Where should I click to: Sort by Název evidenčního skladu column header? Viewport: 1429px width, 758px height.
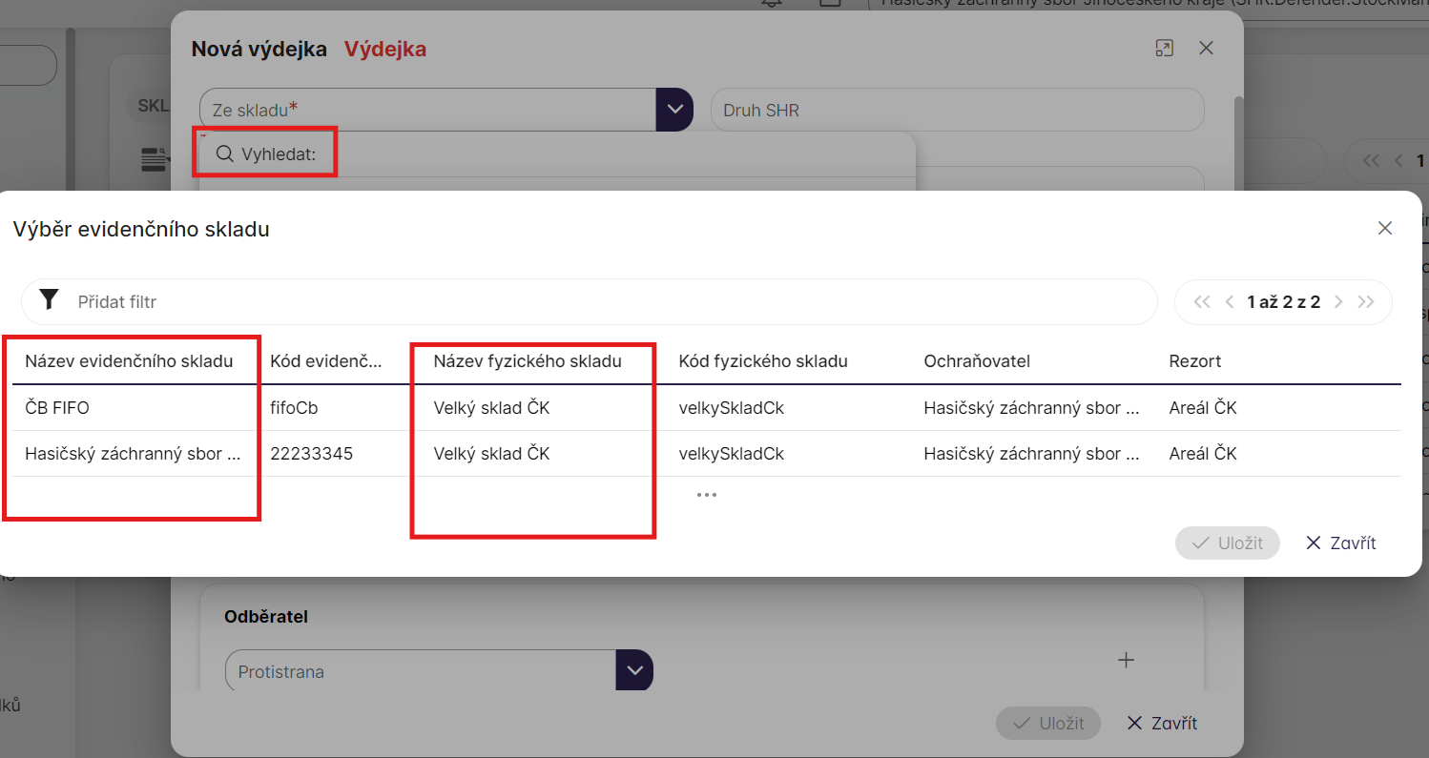pyautogui.click(x=129, y=361)
